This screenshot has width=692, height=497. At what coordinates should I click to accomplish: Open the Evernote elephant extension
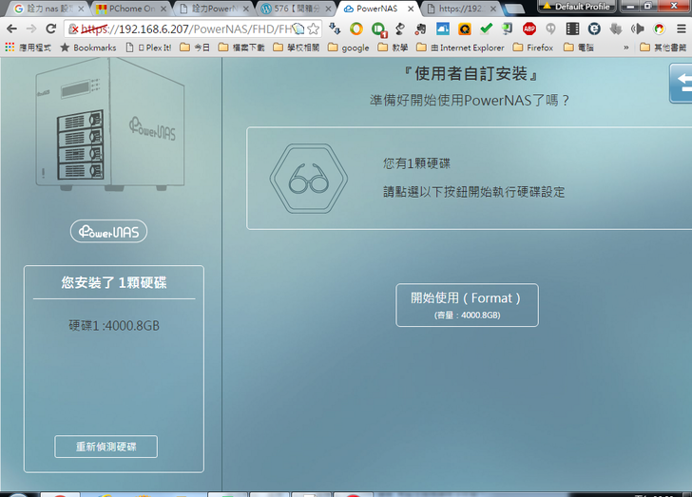(x=420, y=29)
